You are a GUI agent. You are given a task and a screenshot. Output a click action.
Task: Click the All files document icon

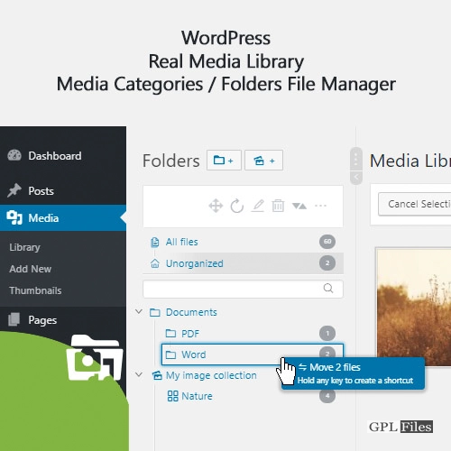(155, 242)
